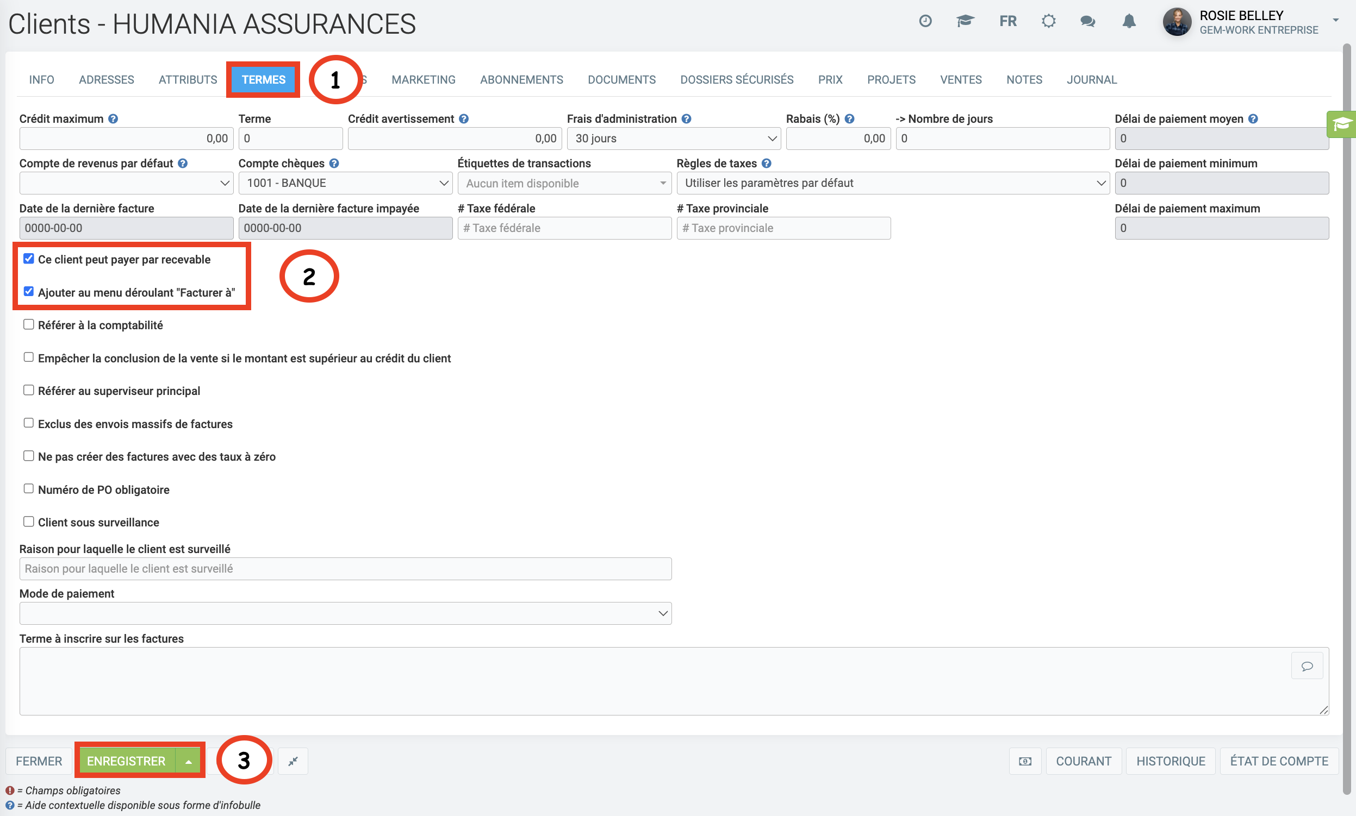
Task: Uncheck 'Ce client peut payer par recevable'
Action: click(x=29, y=259)
